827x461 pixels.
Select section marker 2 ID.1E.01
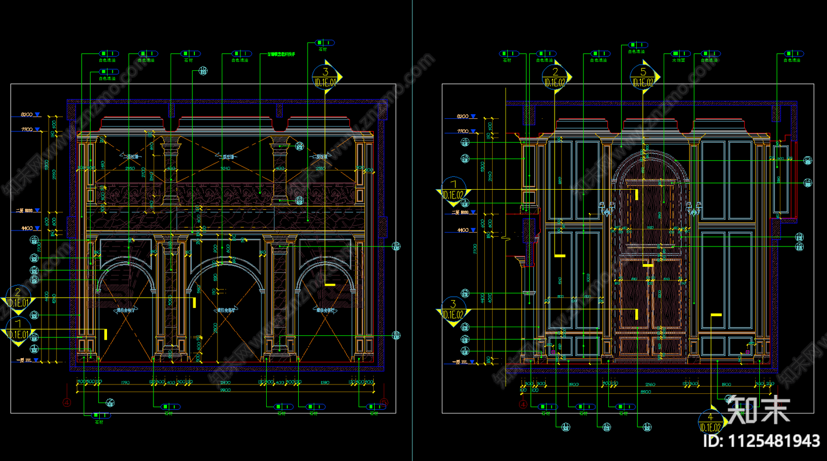(18, 299)
